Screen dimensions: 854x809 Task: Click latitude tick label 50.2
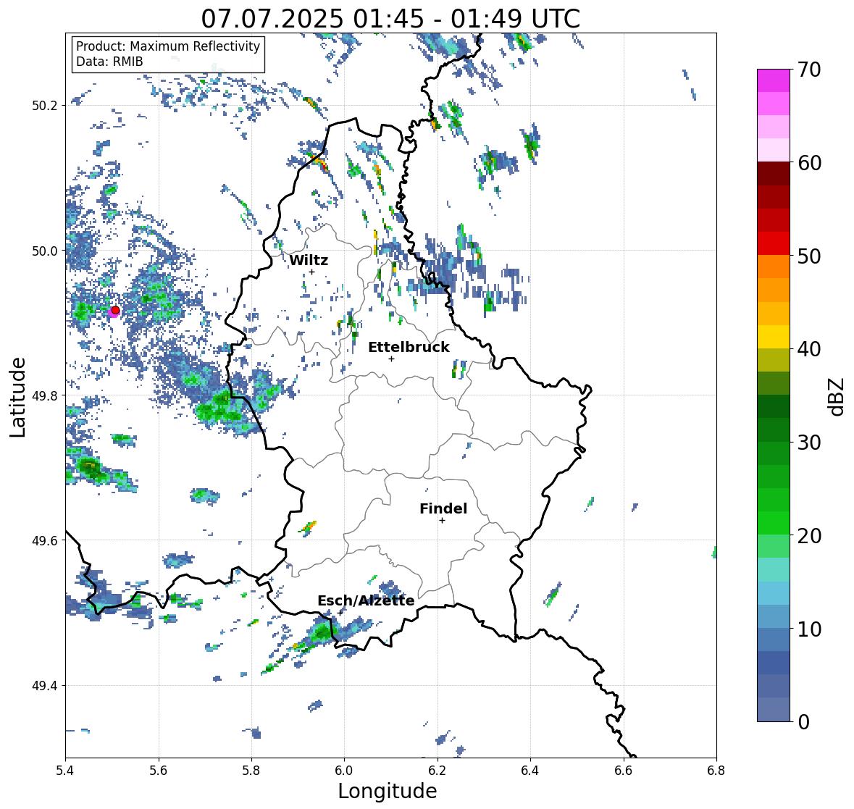(x=45, y=106)
